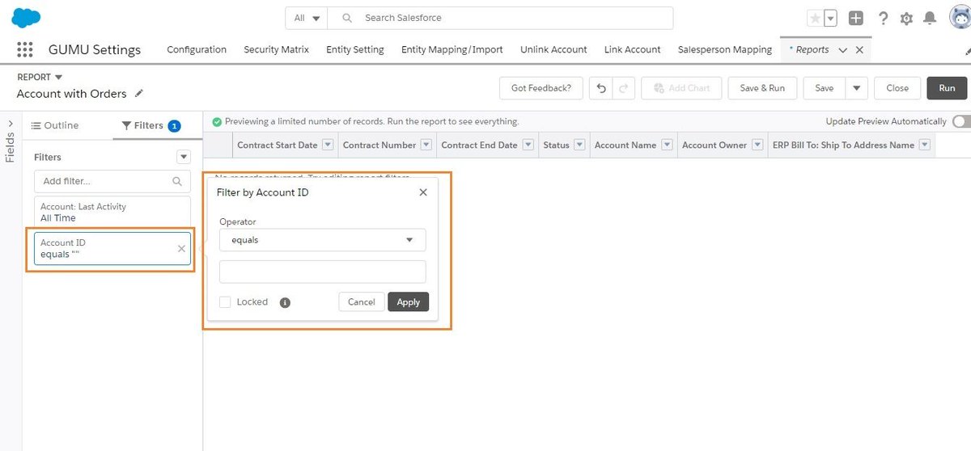Click the Add filter search field
971x451 pixels.
click(112, 181)
